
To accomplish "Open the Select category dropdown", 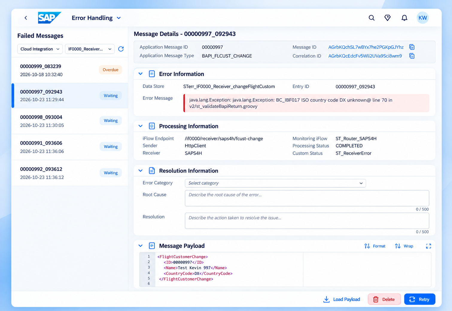I will coord(275,183).
